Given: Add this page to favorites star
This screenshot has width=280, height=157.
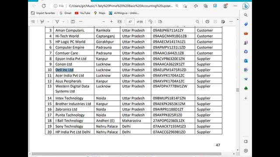Looking at the screenshot, I should coord(185,6).
